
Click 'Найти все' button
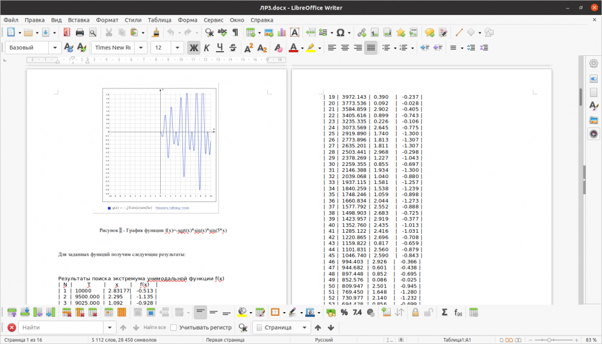coord(155,328)
